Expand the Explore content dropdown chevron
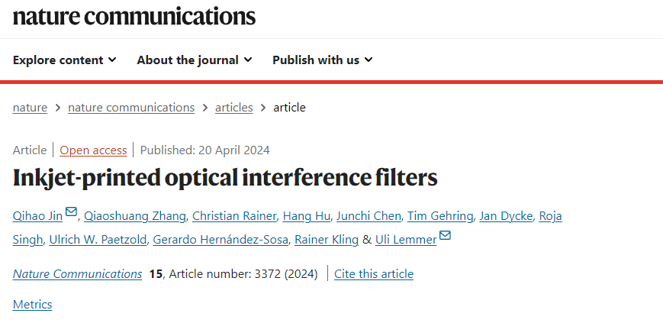Screen dimensions: 663x323 click(x=112, y=60)
